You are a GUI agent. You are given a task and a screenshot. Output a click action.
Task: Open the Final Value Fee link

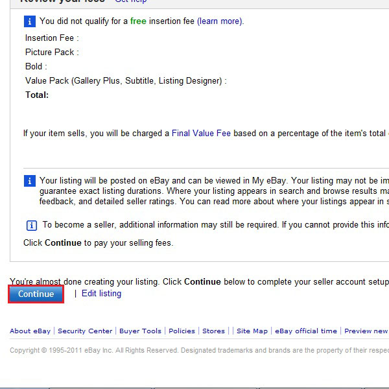[x=201, y=133]
